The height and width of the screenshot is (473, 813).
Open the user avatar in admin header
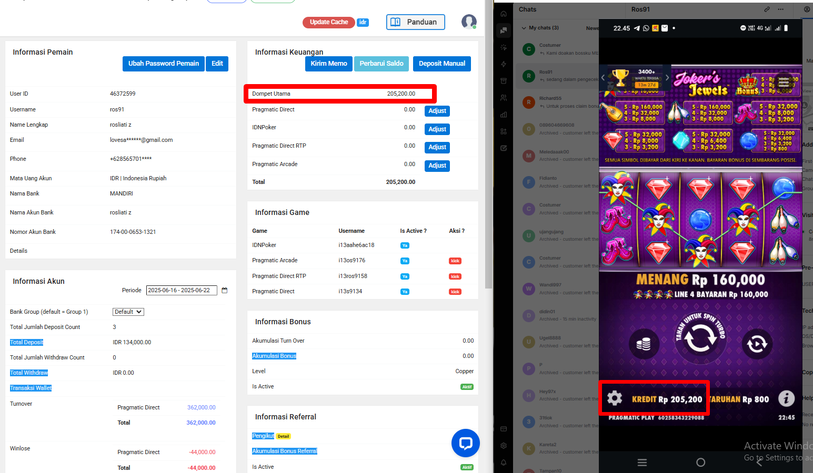coord(469,22)
